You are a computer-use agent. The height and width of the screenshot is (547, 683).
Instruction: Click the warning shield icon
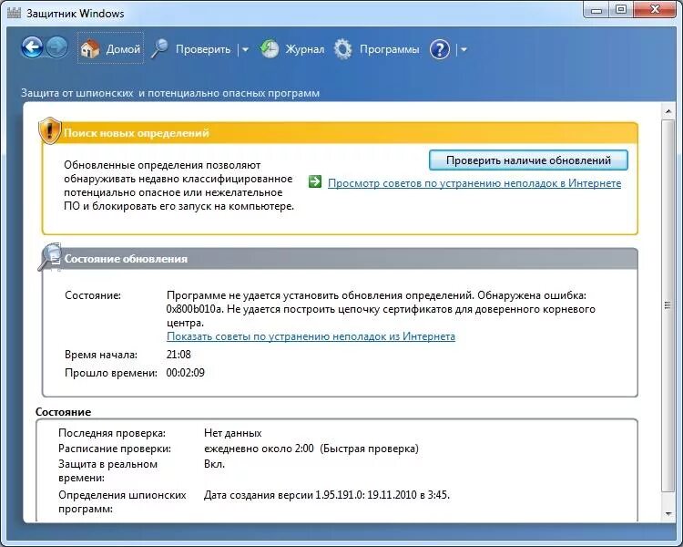50,130
